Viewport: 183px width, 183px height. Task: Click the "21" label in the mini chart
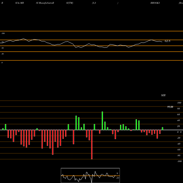click(x=118, y=178)
